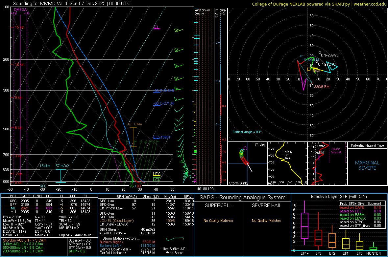
Task: Click the 'K = 39' index value
Action: pyautogui.click(x=39, y=217)
